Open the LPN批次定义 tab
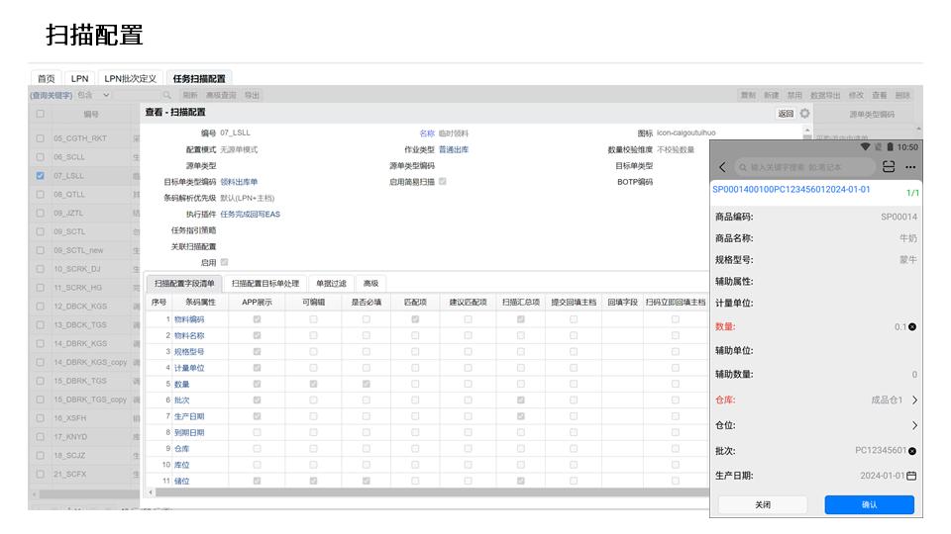The image size is (951, 534). click(x=131, y=78)
